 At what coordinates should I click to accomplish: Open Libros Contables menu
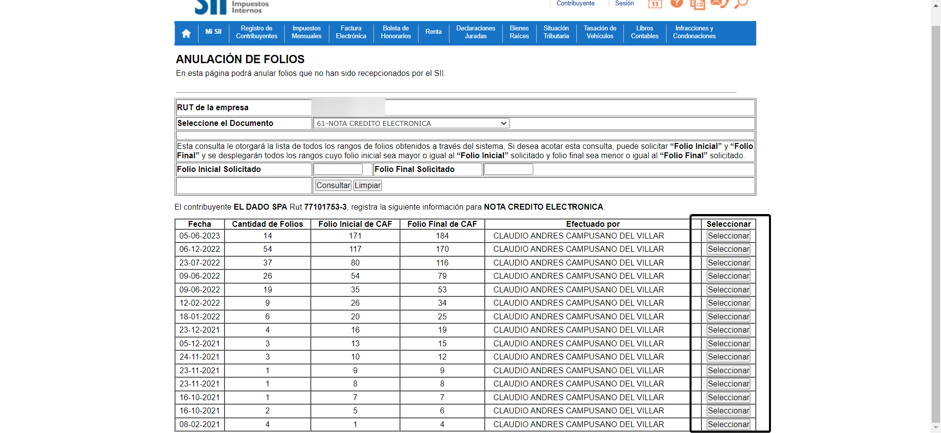644,32
